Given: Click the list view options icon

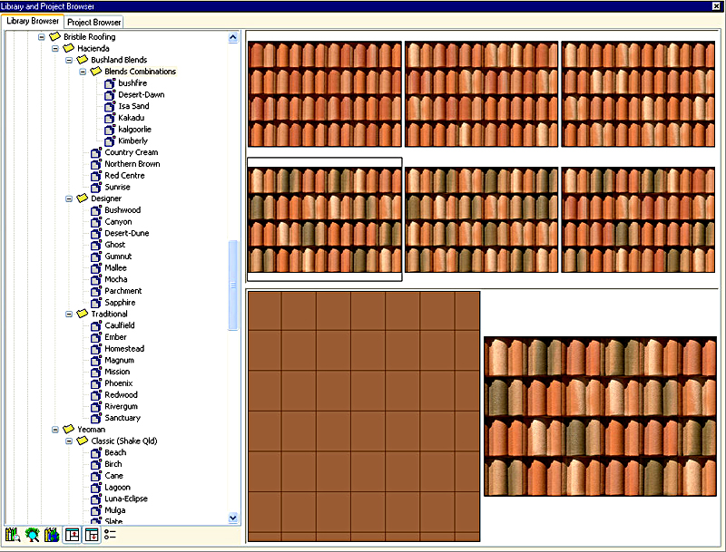Looking at the screenshot, I should [111, 535].
